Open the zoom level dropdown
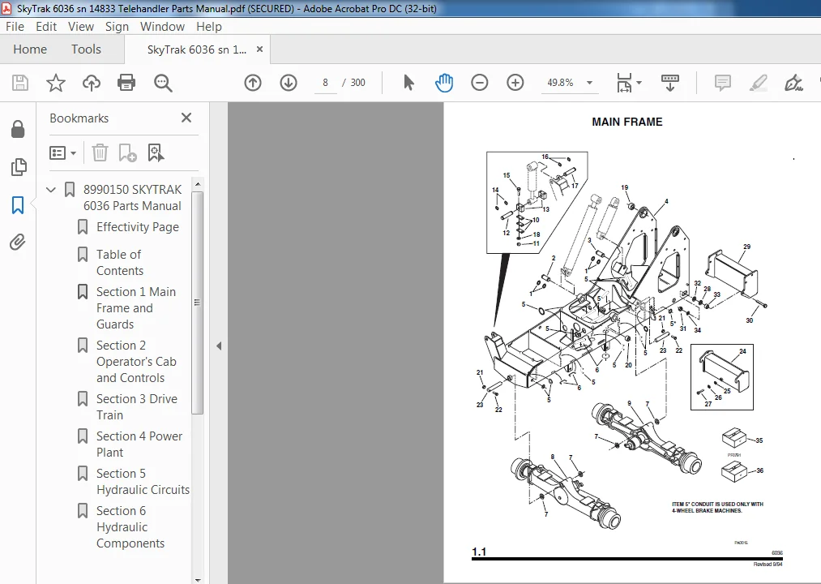Viewport: 821px width, 584px height. click(x=589, y=83)
